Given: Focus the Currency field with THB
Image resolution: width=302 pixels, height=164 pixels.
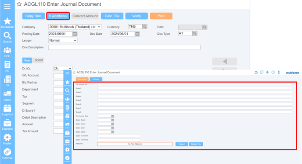Looking at the screenshot, I should [x=135, y=27].
